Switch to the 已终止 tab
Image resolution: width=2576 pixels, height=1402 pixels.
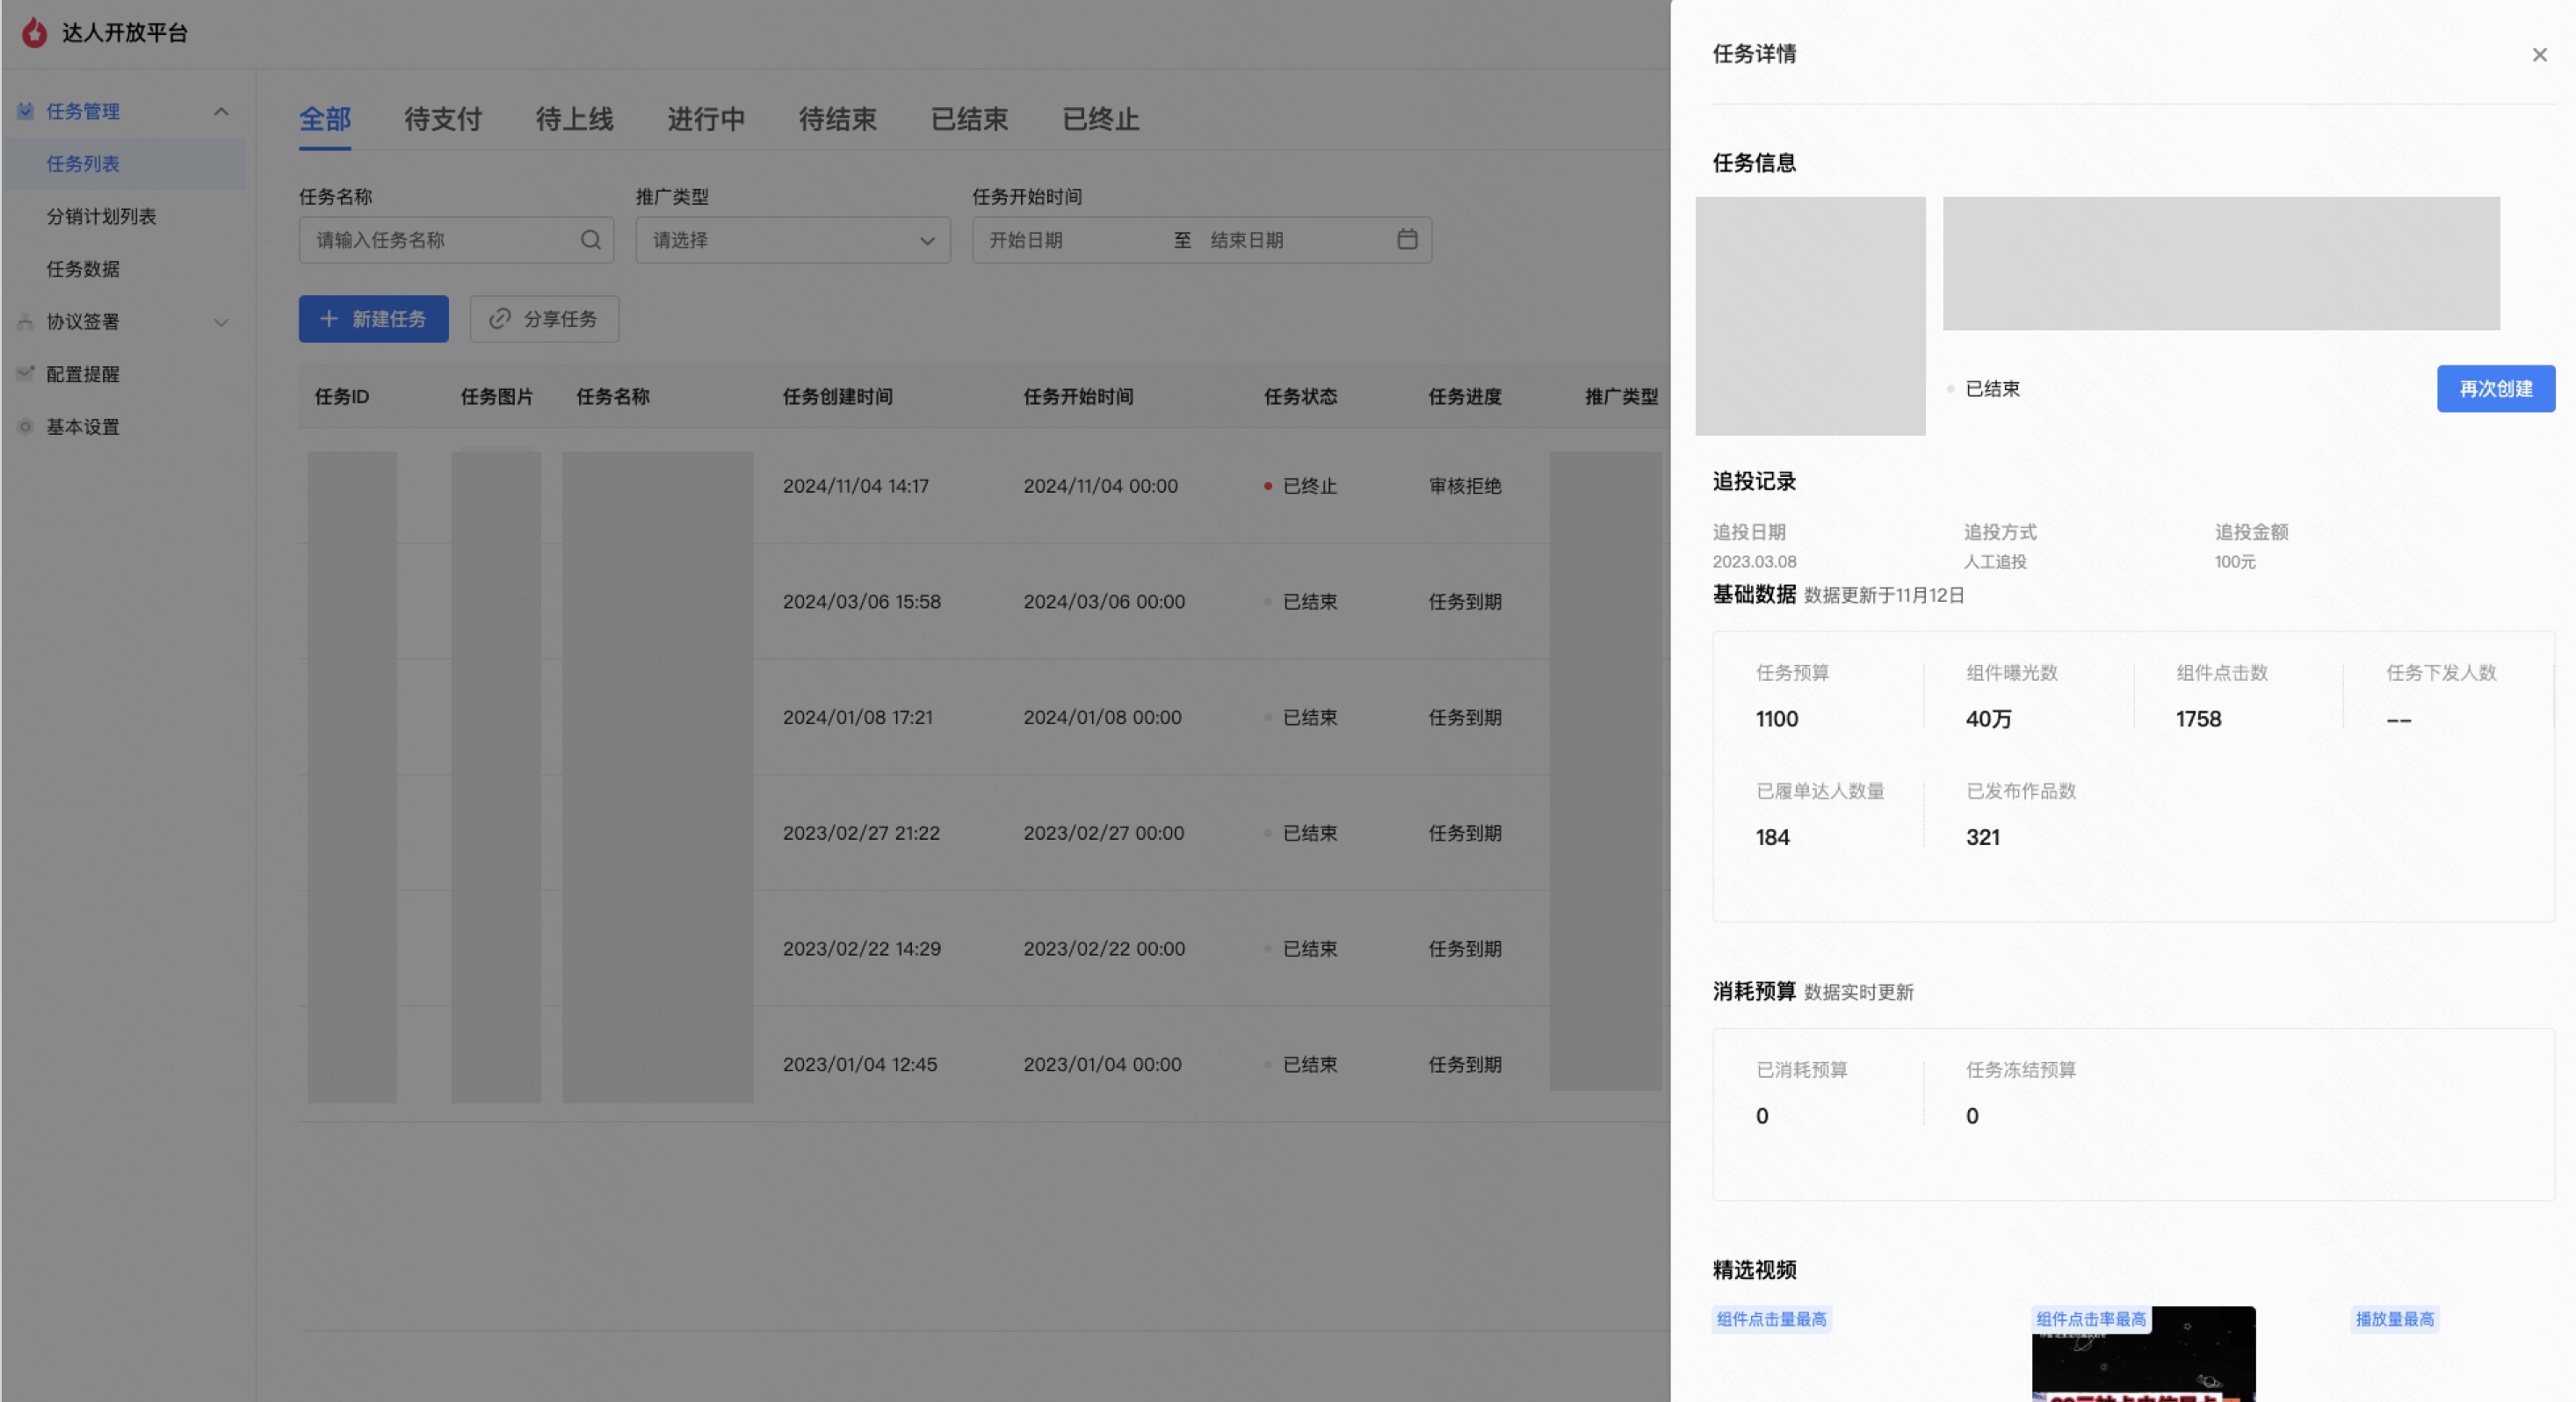point(1100,119)
